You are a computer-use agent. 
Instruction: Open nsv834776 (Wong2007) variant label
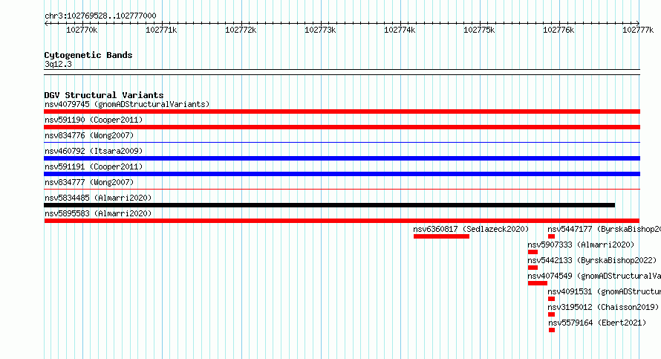click(89, 135)
